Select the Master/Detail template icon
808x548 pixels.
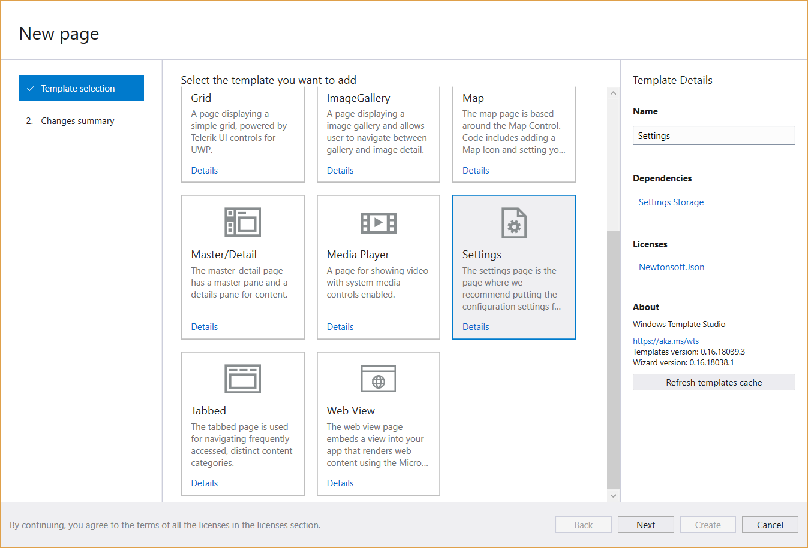click(x=242, y=222)
